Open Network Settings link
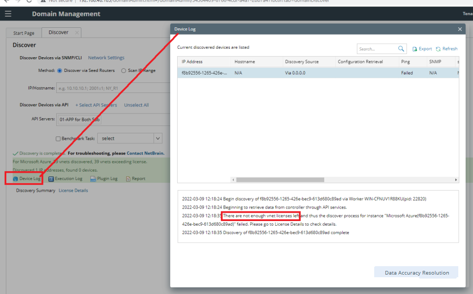The image size is (473, 294). pyautogui.click(x=106, y=58)
